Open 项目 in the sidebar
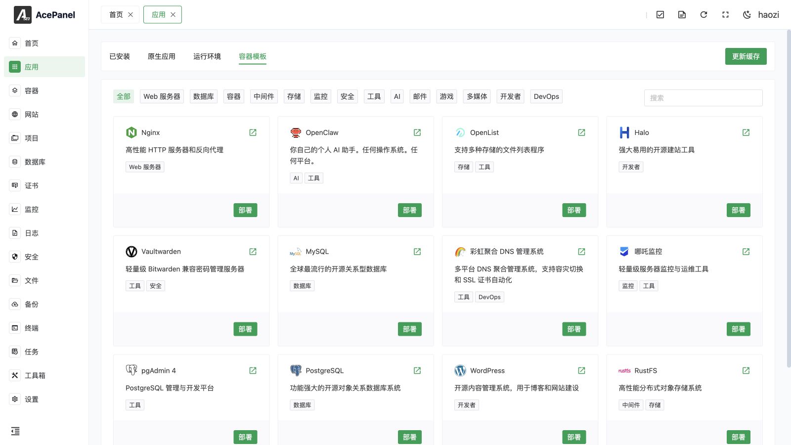The width and height of the screenshot is (791, 445). [44, 138]
